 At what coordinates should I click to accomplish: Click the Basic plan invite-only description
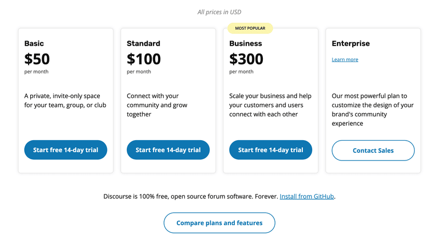point(65,101)
